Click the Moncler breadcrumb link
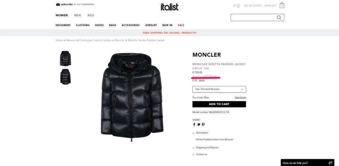Image resolution: width=339 pixels, height=166 pixels. [120, 40]
